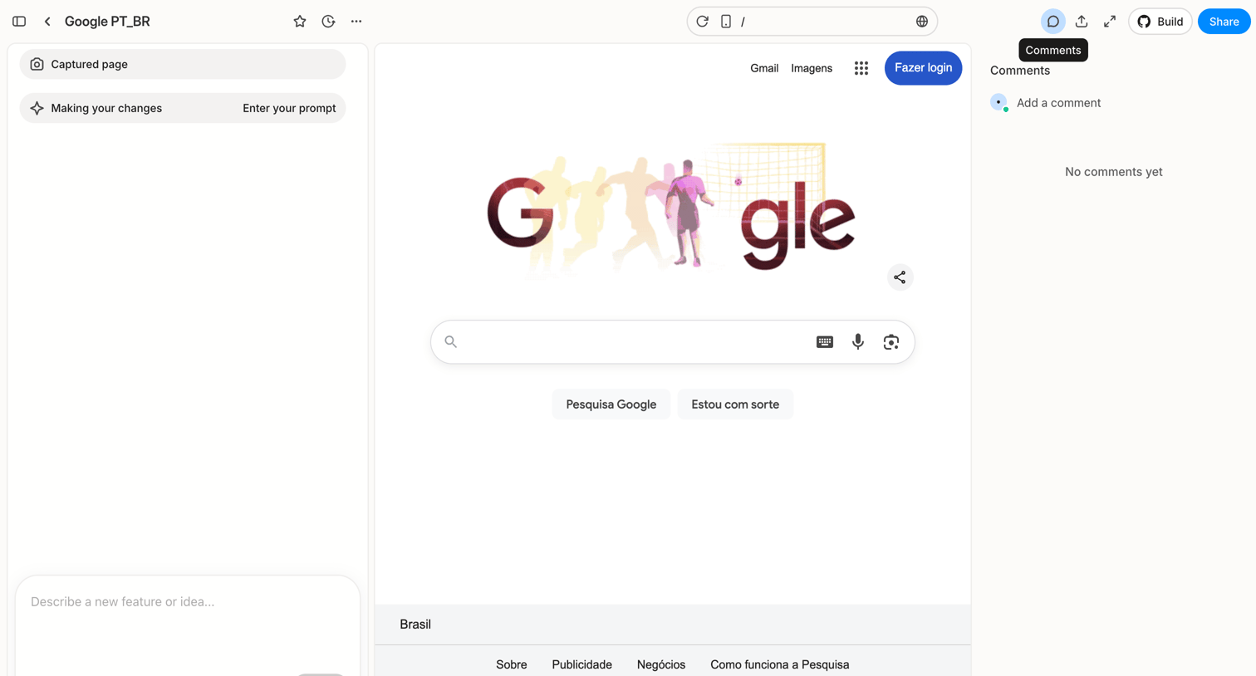Image resolution: width=1256 pixels, height=676 pixels.
Task: Select the Making your changes entry
Action: point(183,108)
